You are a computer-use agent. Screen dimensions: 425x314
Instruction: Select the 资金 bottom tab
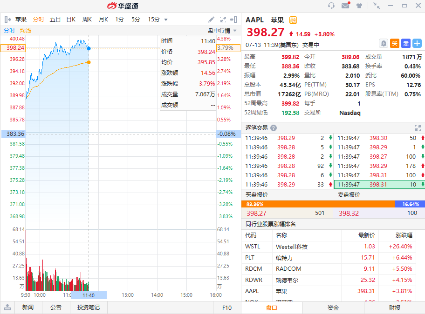coord(333,308)
